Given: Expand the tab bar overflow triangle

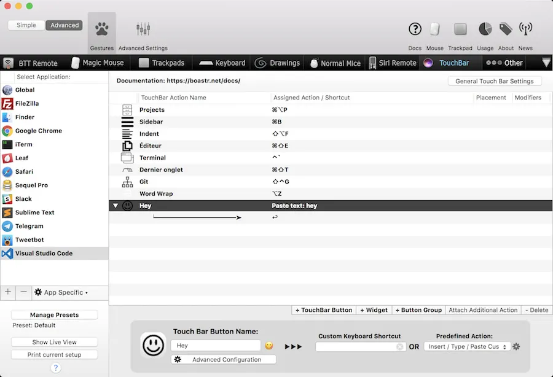Looking at the screenshot, I should (546, 63).
